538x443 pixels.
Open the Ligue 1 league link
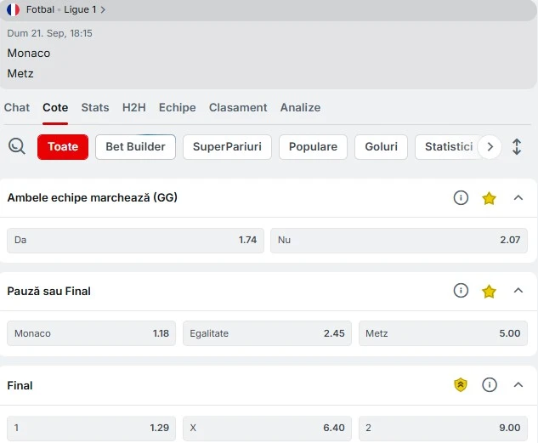coord(80,9)
